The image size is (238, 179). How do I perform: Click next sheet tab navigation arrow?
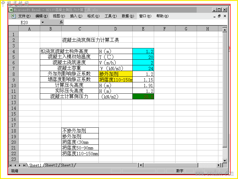(20, 165)
